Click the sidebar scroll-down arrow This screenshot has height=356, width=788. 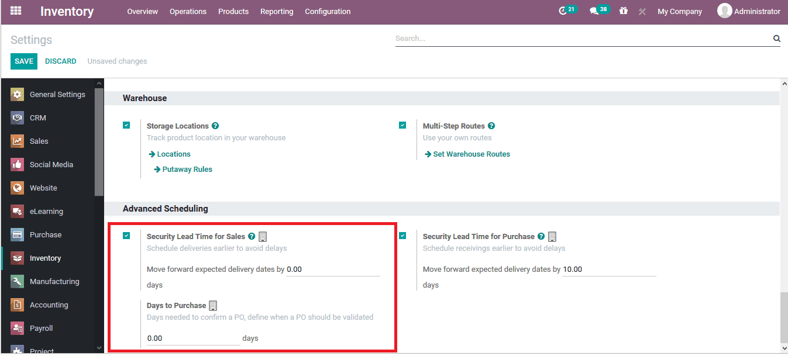(x=99, y=348)
